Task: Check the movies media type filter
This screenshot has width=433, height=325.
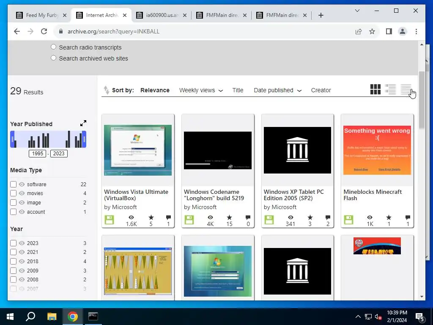Action: point(13,193)
